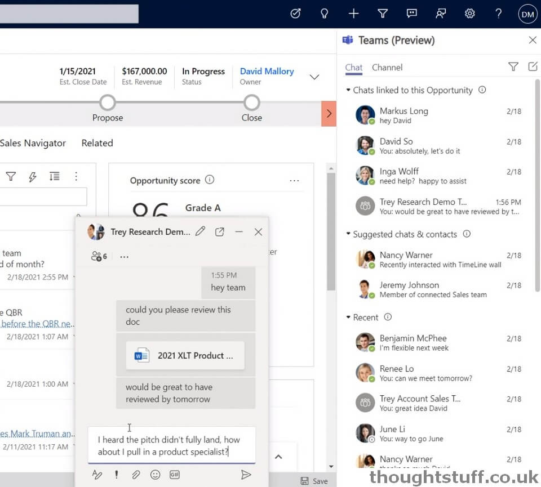Open chat popup more options ellipsis

pos(124,257)
